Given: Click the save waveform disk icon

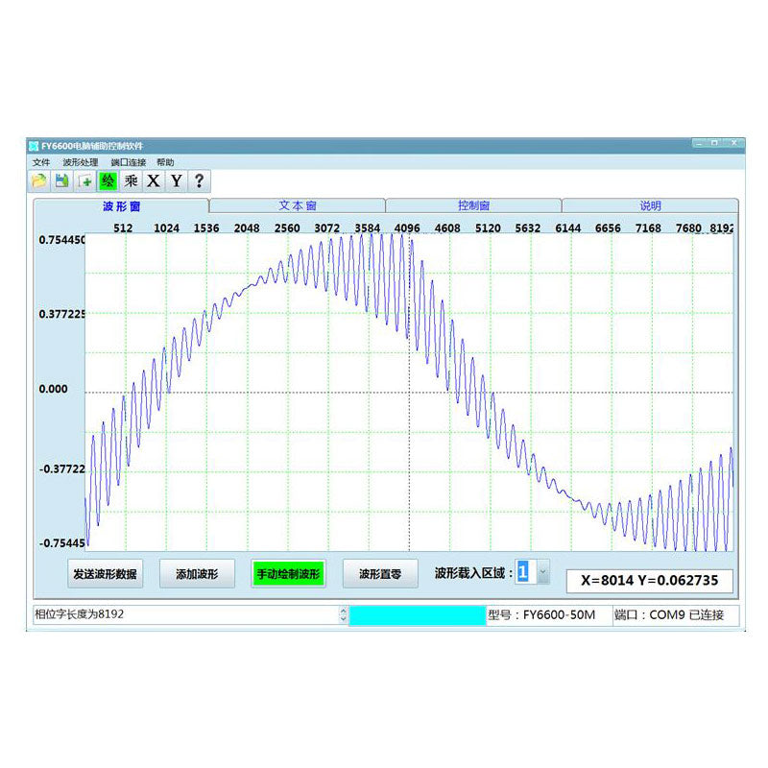Looking at the screenshot, I should click(x=61, y=180).
